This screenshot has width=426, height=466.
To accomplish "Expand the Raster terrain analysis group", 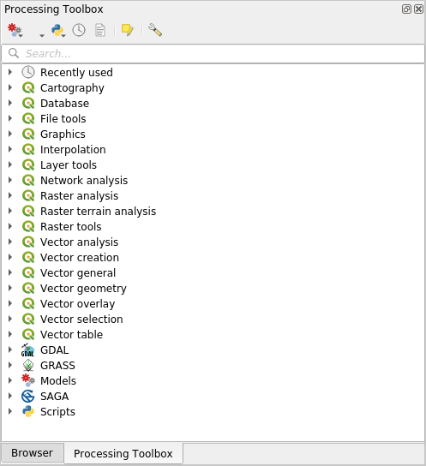I will (x=10, y=211).
